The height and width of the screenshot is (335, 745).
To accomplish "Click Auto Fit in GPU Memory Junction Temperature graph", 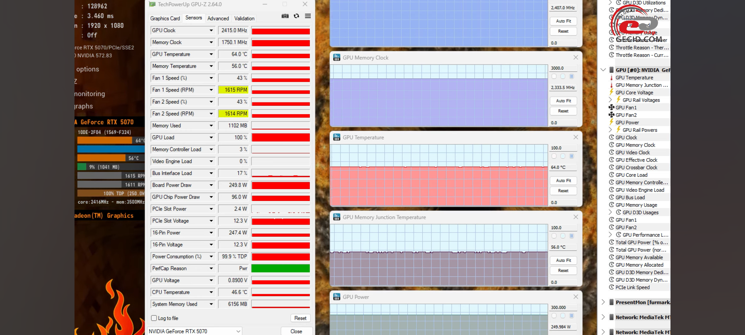I will [x=563, y=260].
